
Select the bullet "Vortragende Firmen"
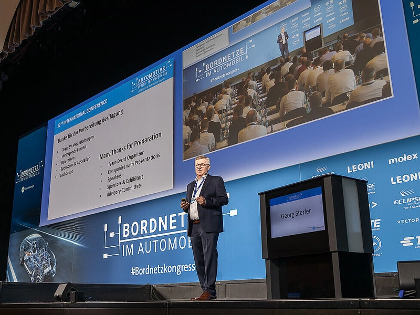[74, 152]
